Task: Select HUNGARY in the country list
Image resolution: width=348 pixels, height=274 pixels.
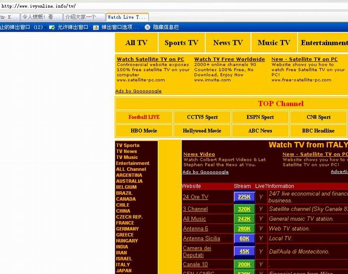Action: [127, 241]
